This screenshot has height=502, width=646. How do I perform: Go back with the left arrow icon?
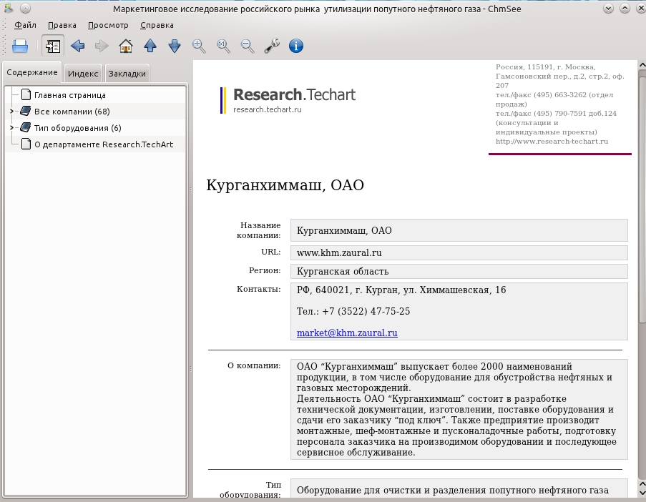point(77,46)
